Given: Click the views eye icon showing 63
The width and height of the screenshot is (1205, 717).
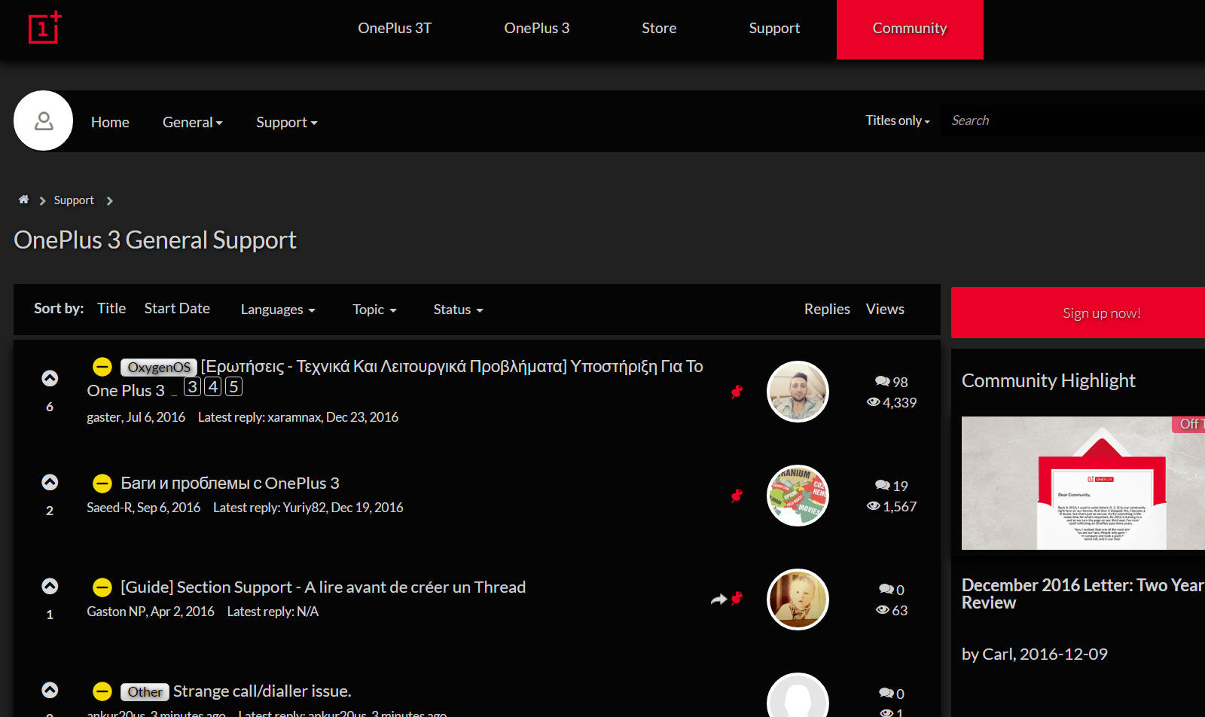Looking at the screenshot, I should tap(883, 610).
